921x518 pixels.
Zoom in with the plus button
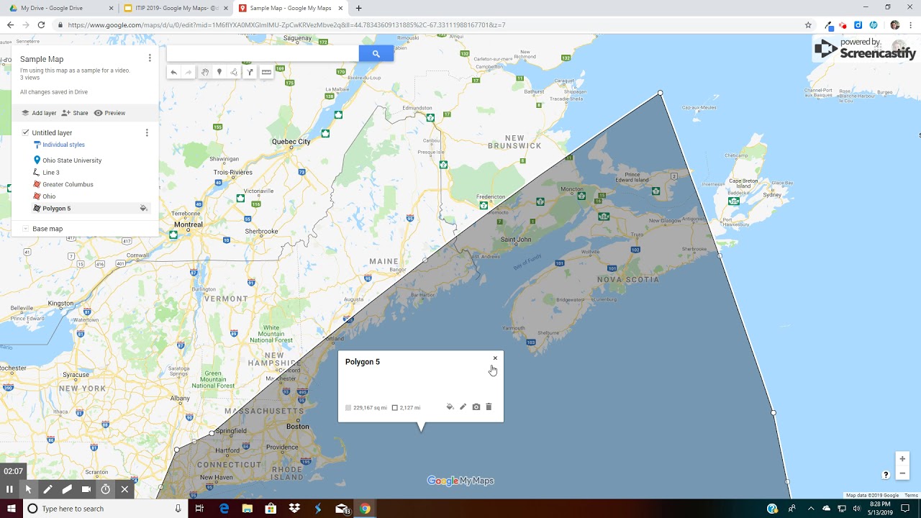coord(902,459)
